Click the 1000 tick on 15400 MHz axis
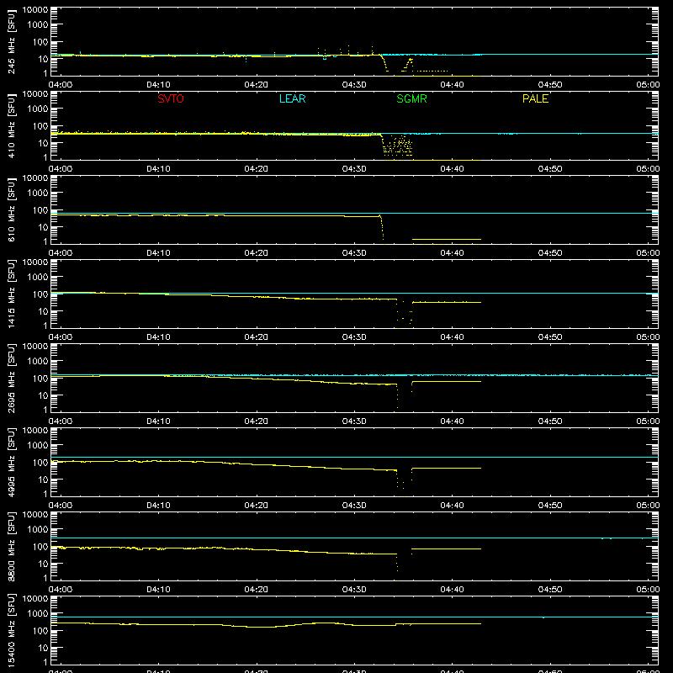The height and width of the screenshot is (673, 673). [38, 614]
